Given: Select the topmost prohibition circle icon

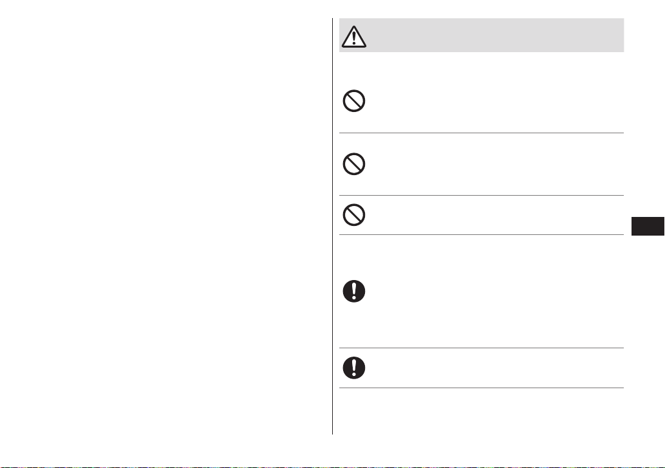Looking at the screenshot, I should (353, 101).
